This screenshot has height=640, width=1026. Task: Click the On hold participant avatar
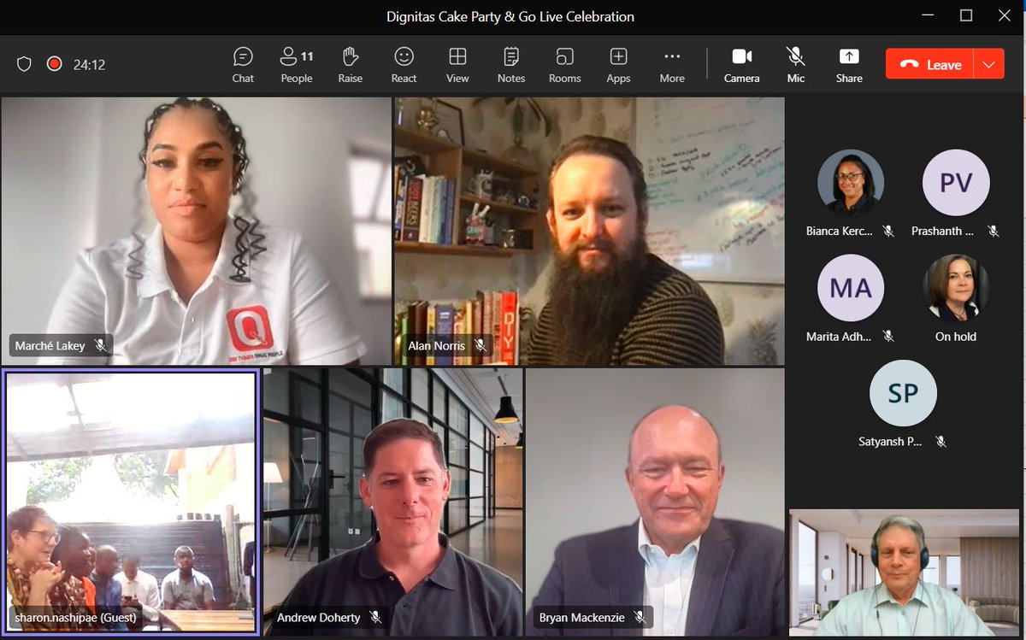[x=956, y=288]
